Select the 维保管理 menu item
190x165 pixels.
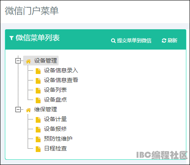pyautogui.click(x=46, y=109)
